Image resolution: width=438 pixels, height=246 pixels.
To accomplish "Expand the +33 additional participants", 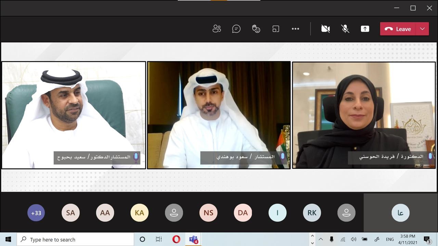I will 36,213.
